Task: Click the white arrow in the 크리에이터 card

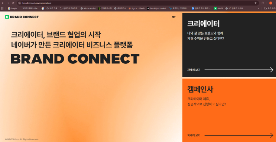Action: pyautogui.click(x=239, y=70)
